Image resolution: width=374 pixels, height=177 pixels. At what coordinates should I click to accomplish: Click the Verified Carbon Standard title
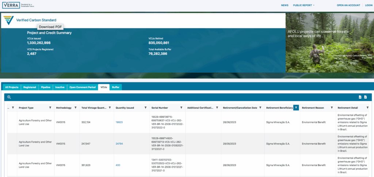(36, 20)
